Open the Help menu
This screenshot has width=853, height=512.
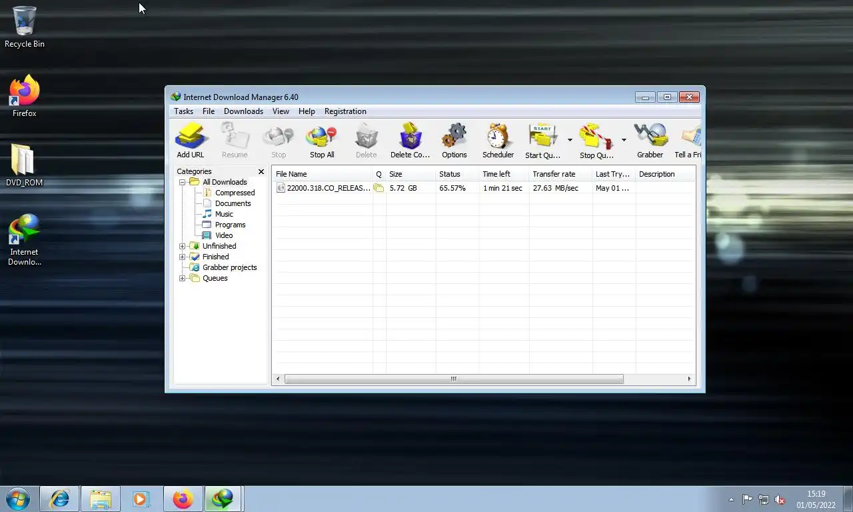[307, 111]
